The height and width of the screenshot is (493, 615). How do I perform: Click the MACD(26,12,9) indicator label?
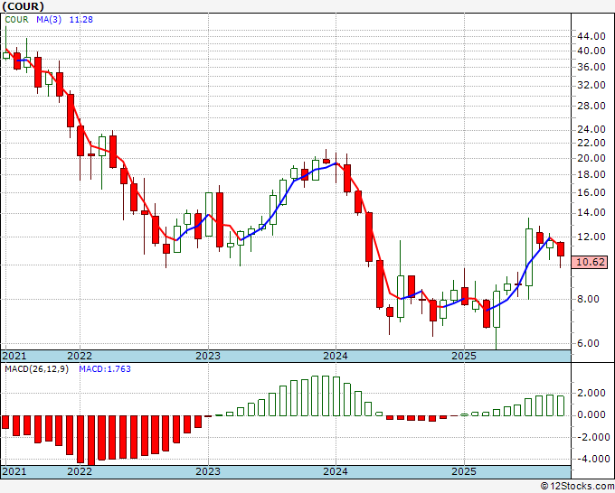36,369
